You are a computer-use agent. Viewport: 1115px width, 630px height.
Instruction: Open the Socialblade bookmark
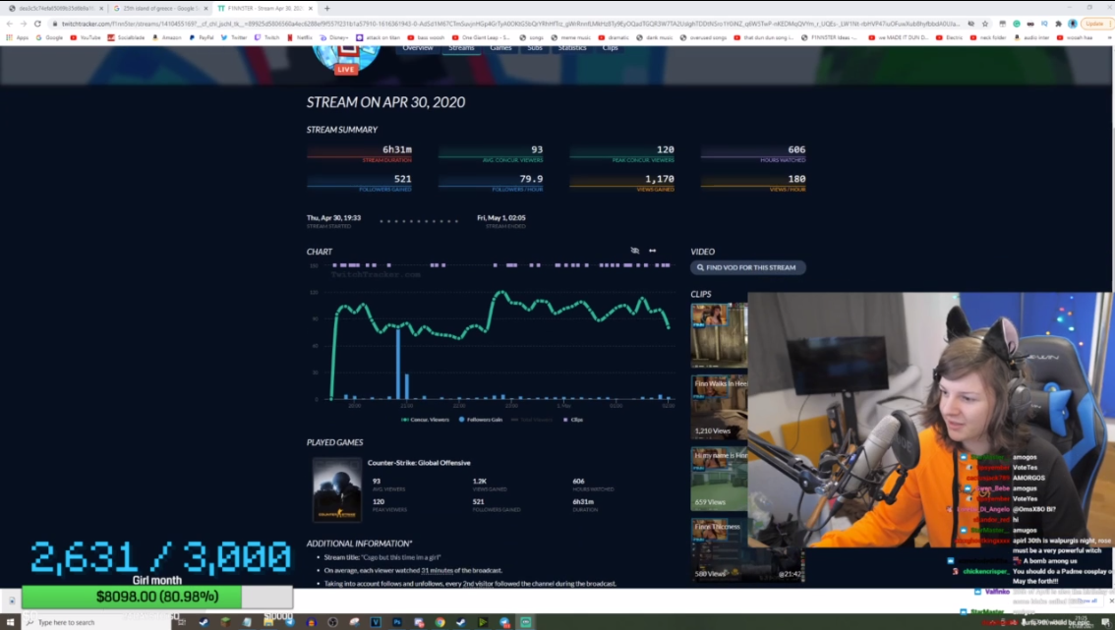[126, 37]
